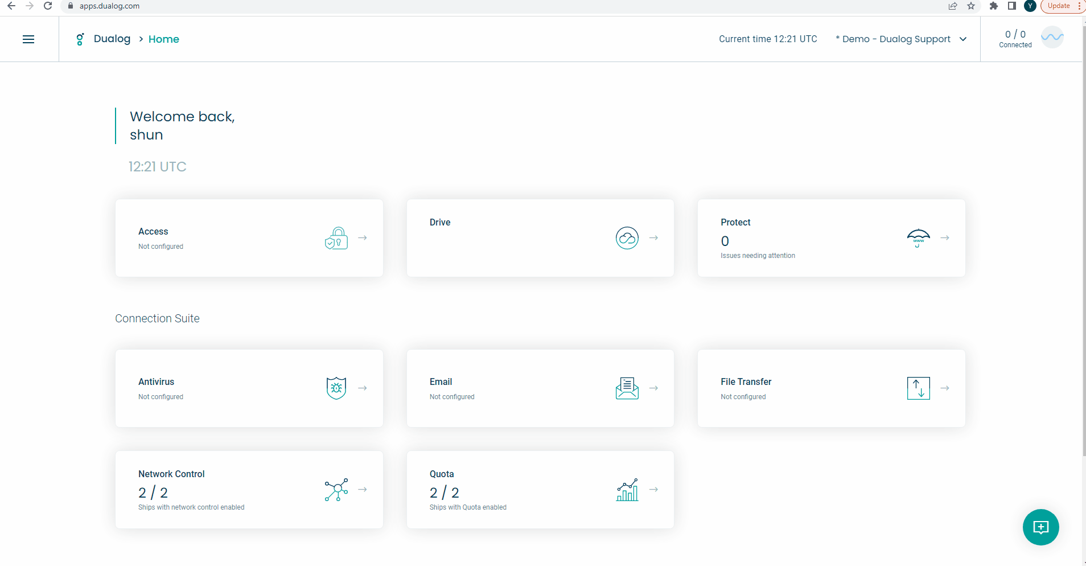Click arrow on the Email card
This screenshot has height=566, width=1086.
(x=654, y=388)
